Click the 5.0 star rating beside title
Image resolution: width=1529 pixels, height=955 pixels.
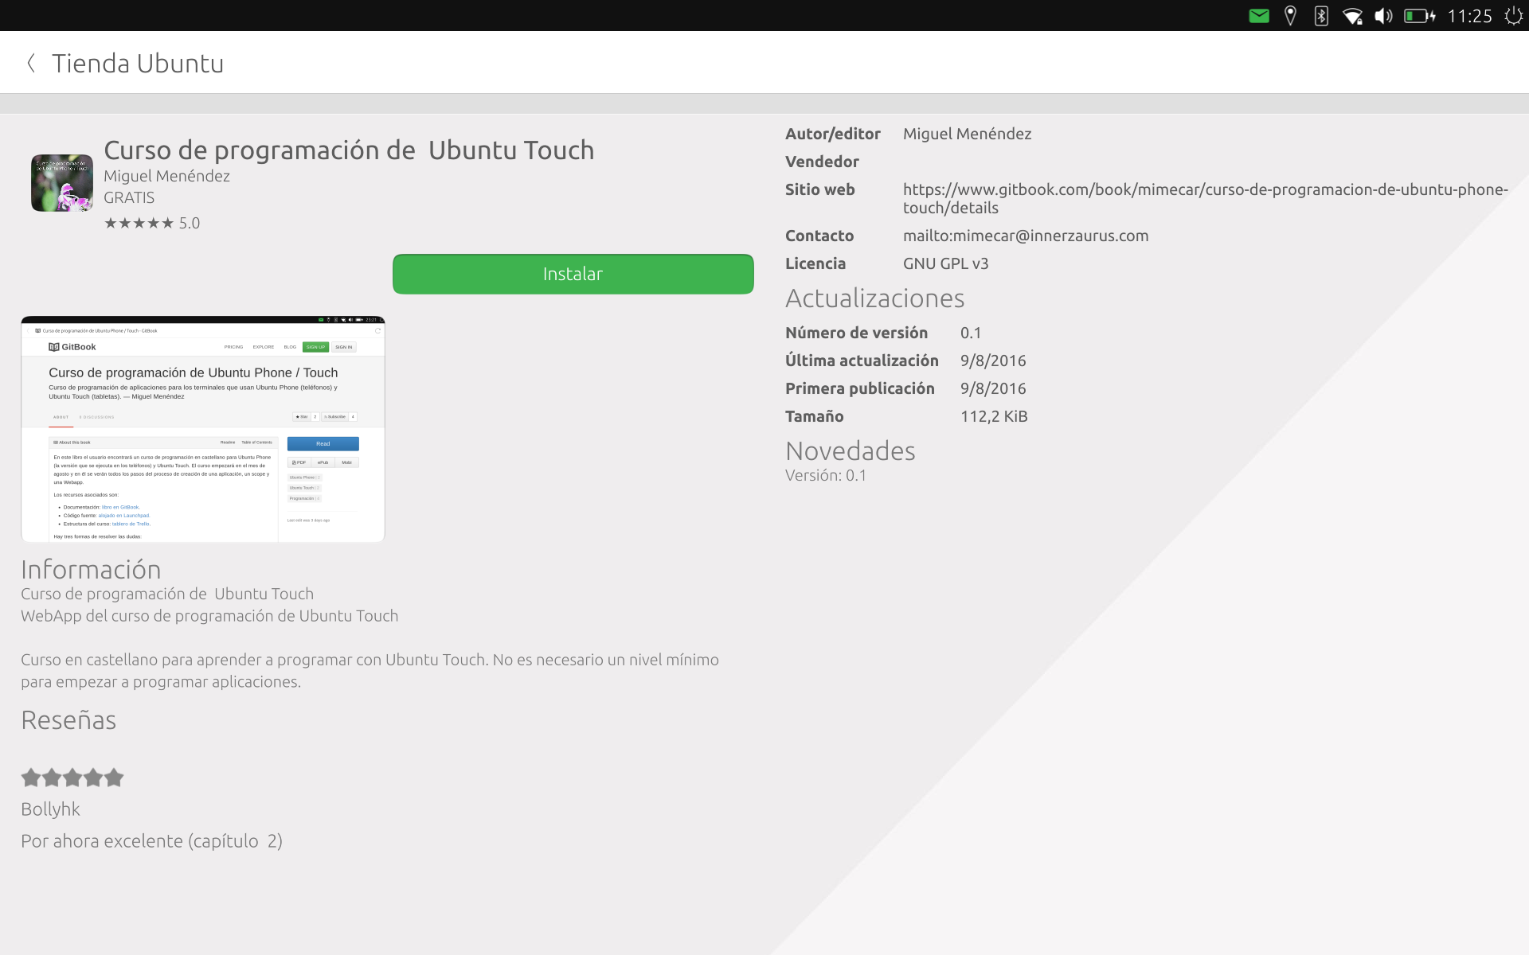coord(152,223)
